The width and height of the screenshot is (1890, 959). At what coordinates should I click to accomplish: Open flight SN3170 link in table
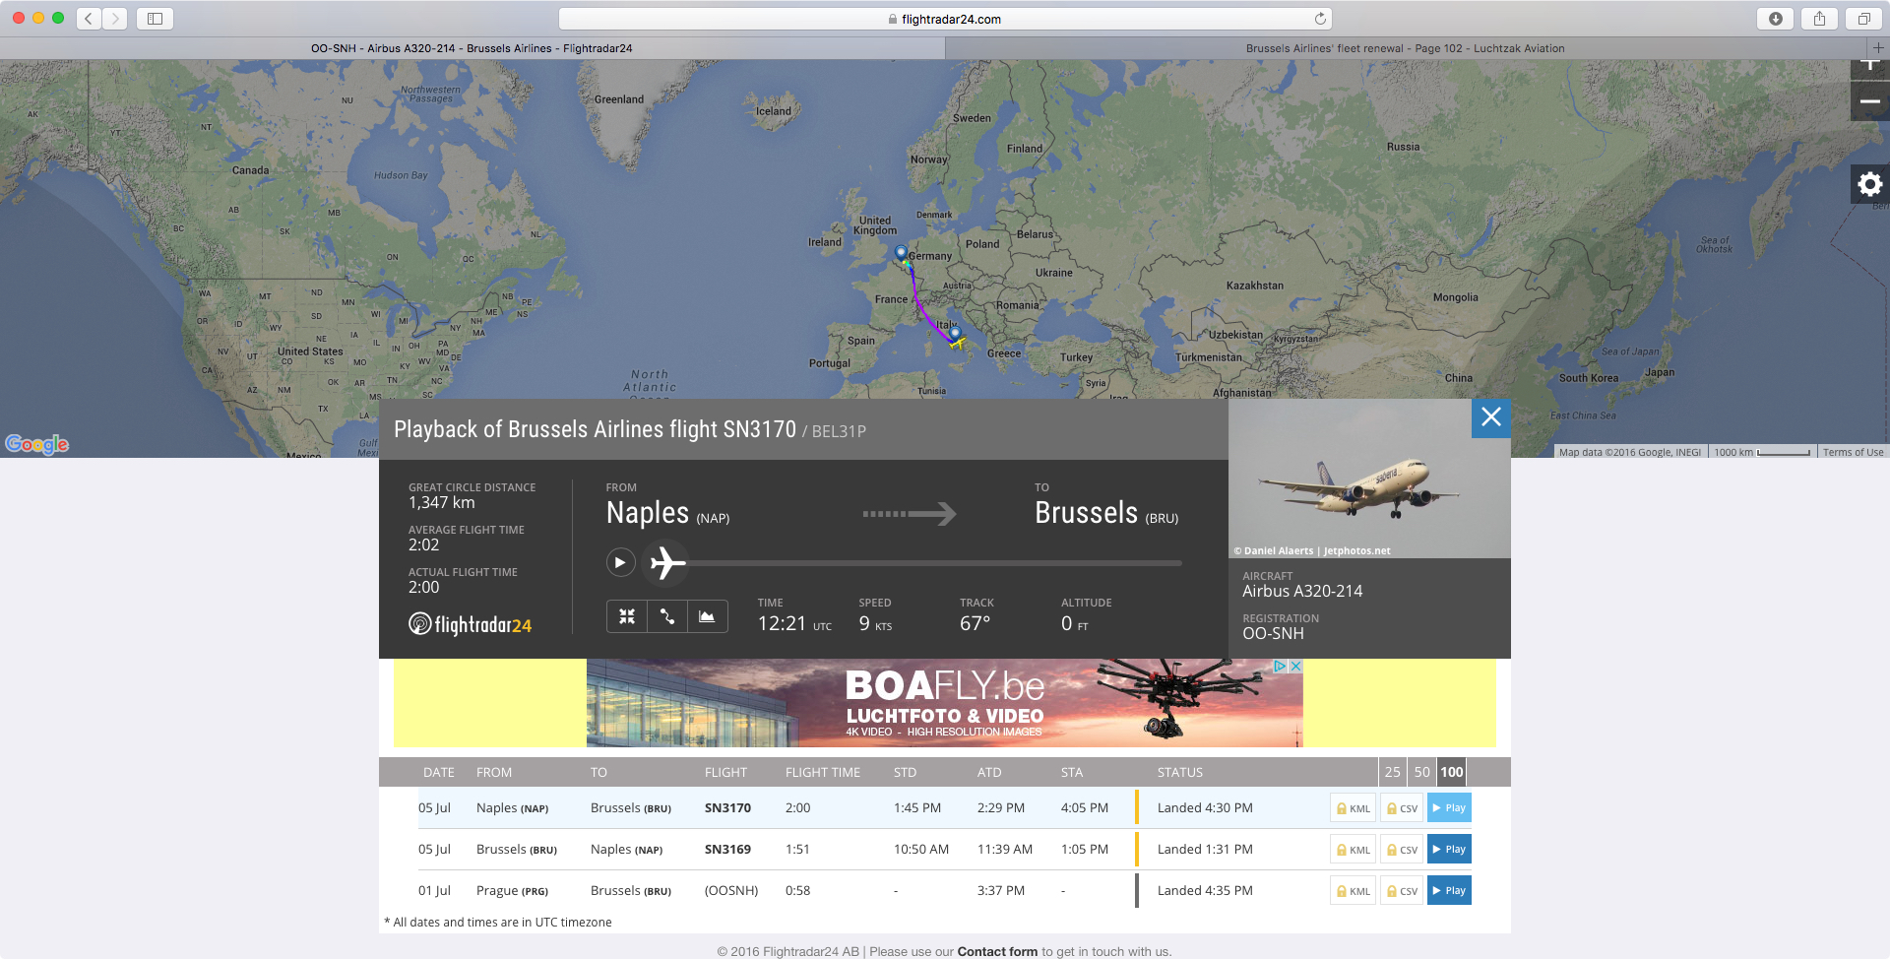[x=727, y=808]
